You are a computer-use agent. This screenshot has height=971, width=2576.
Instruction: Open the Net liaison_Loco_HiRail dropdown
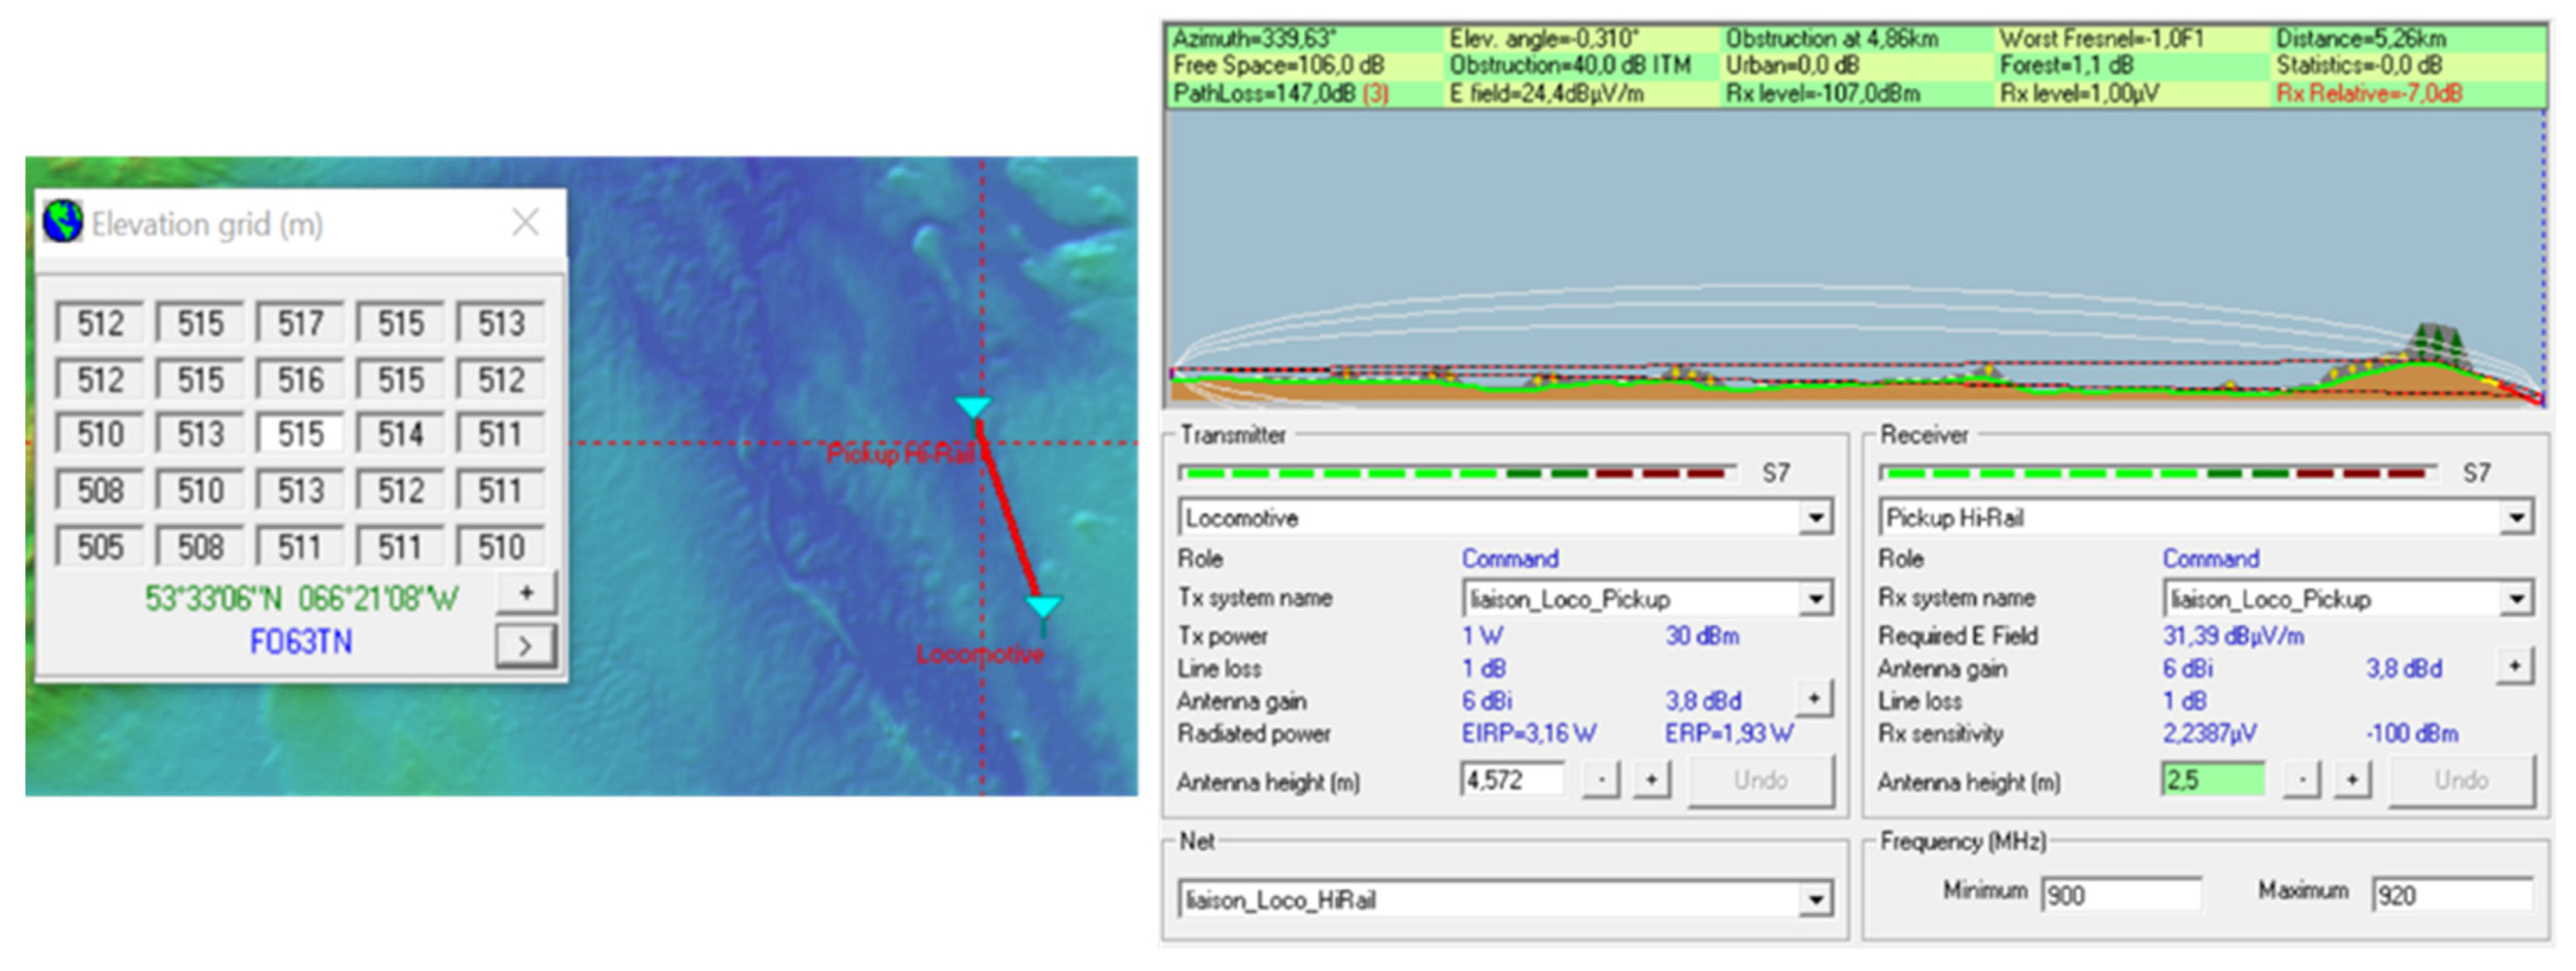[1815, 900]
